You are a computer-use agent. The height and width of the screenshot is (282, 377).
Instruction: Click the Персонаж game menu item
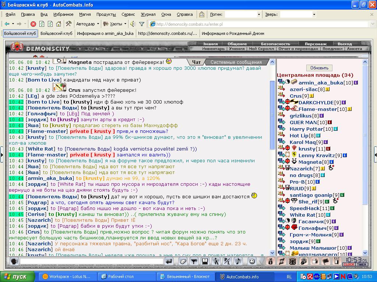coord(316,44)
